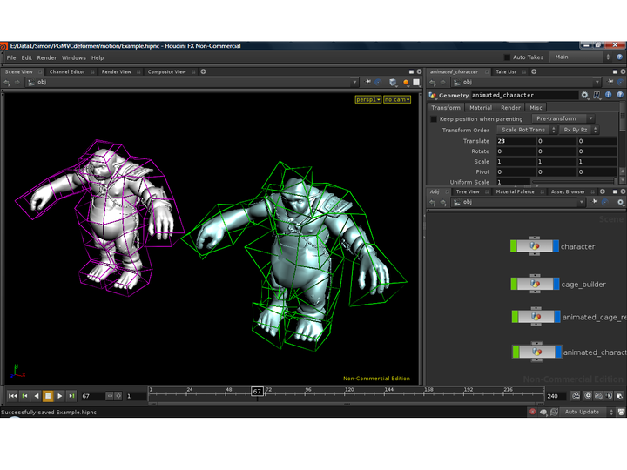Click the back arrow in the network editor path bar
The height and width of the screenshot is (470, 627).
433,203
